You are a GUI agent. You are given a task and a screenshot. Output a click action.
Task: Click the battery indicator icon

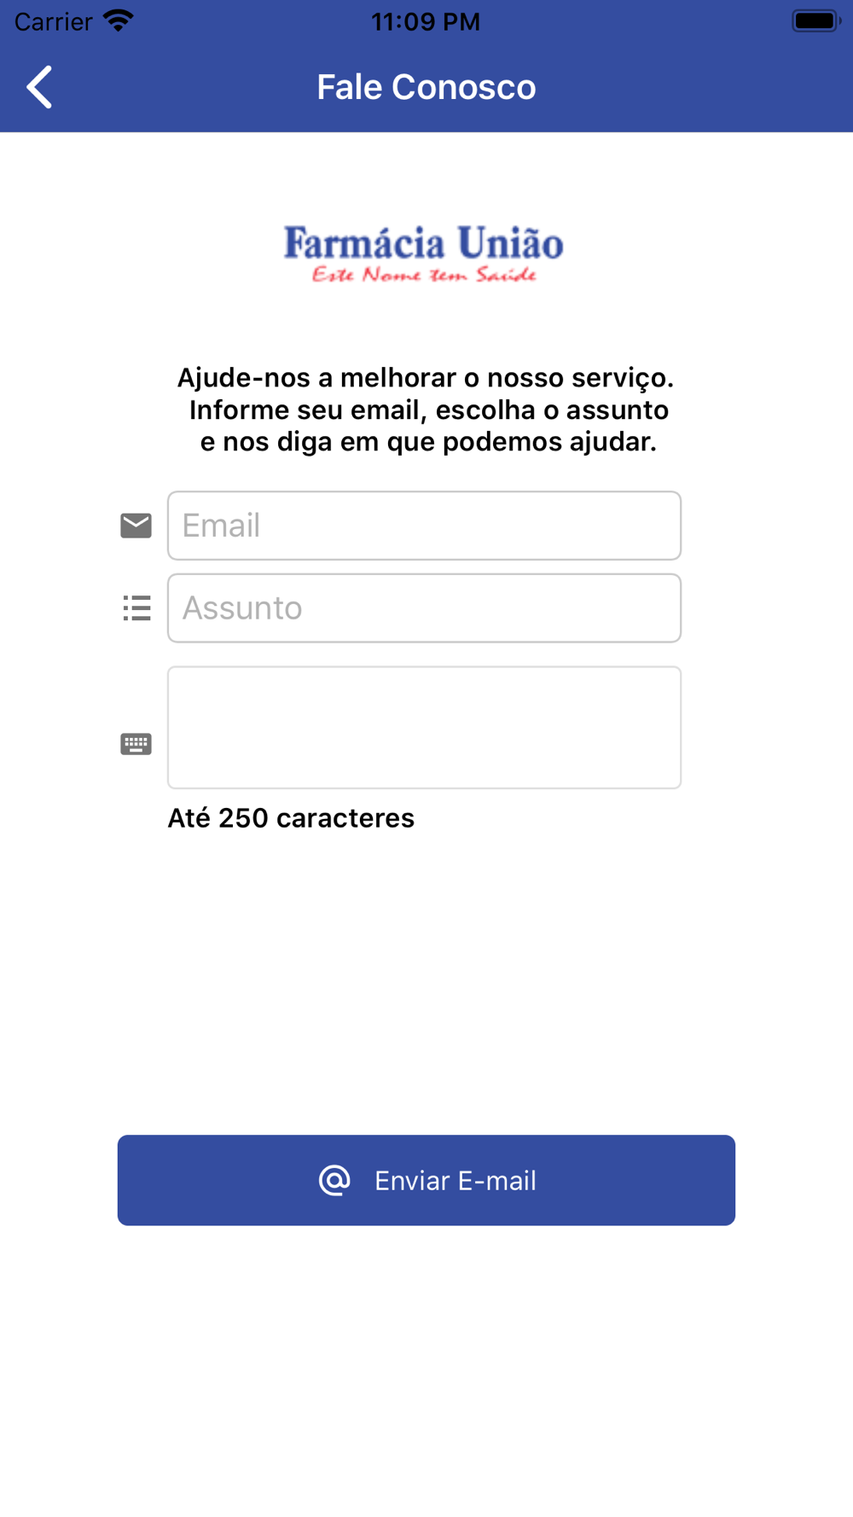816,20
